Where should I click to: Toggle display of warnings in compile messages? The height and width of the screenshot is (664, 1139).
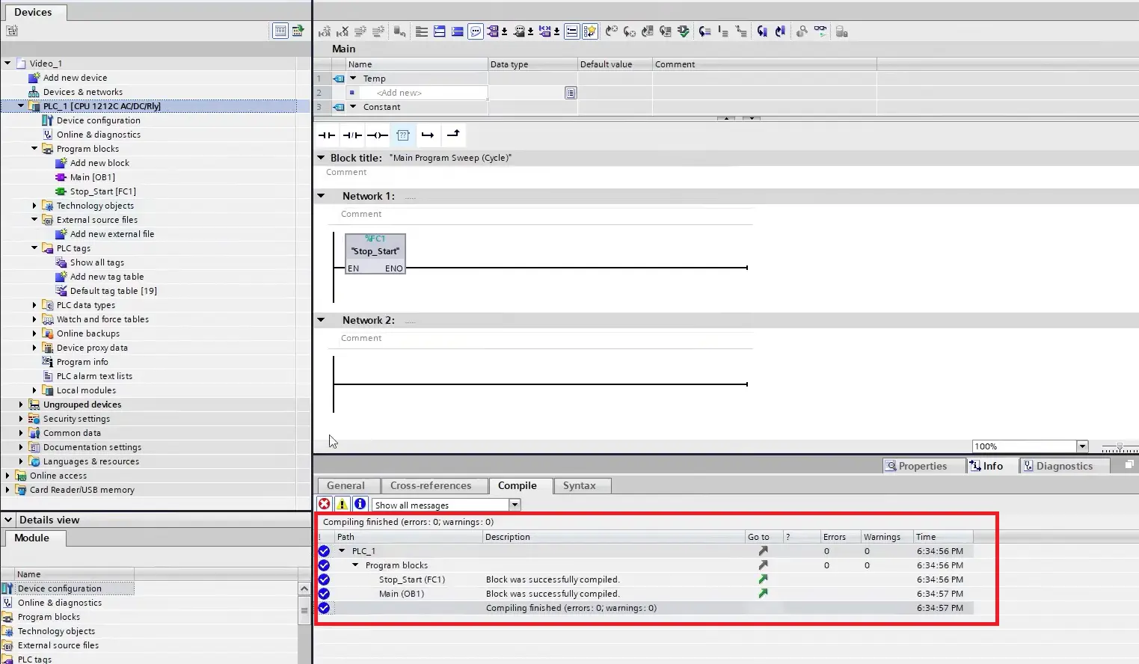coord(342,504)
